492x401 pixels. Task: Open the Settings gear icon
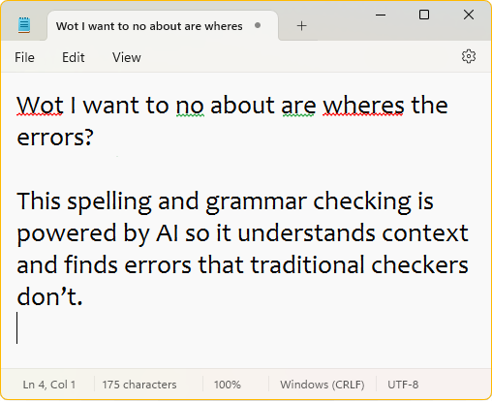coord(469,57)
